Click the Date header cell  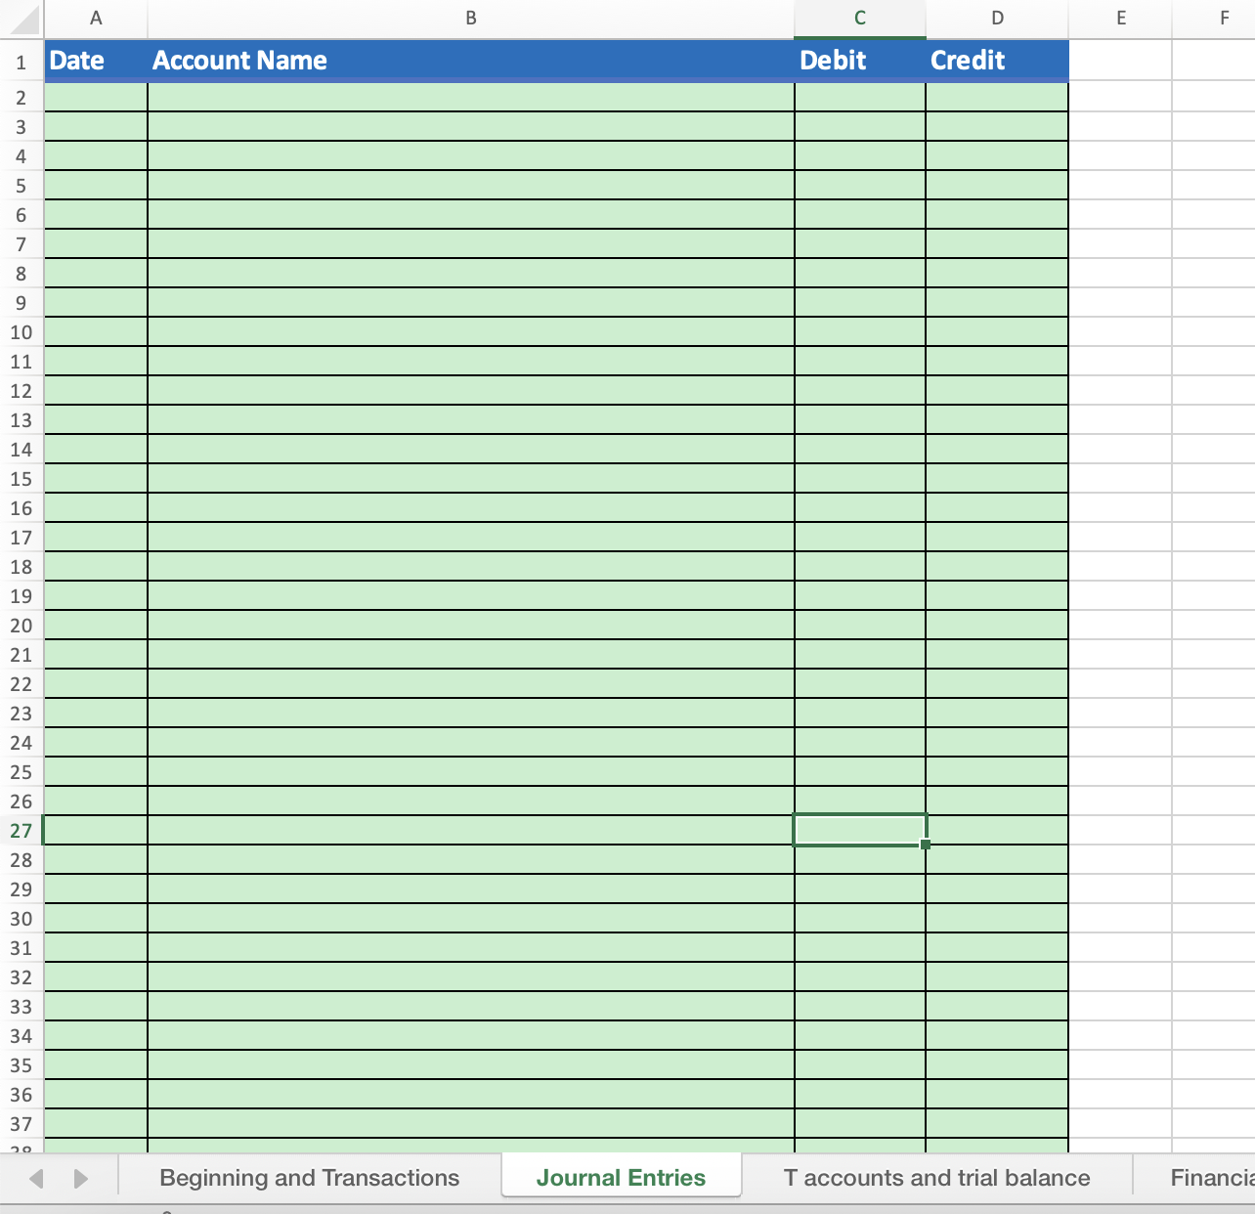(95, 60)
